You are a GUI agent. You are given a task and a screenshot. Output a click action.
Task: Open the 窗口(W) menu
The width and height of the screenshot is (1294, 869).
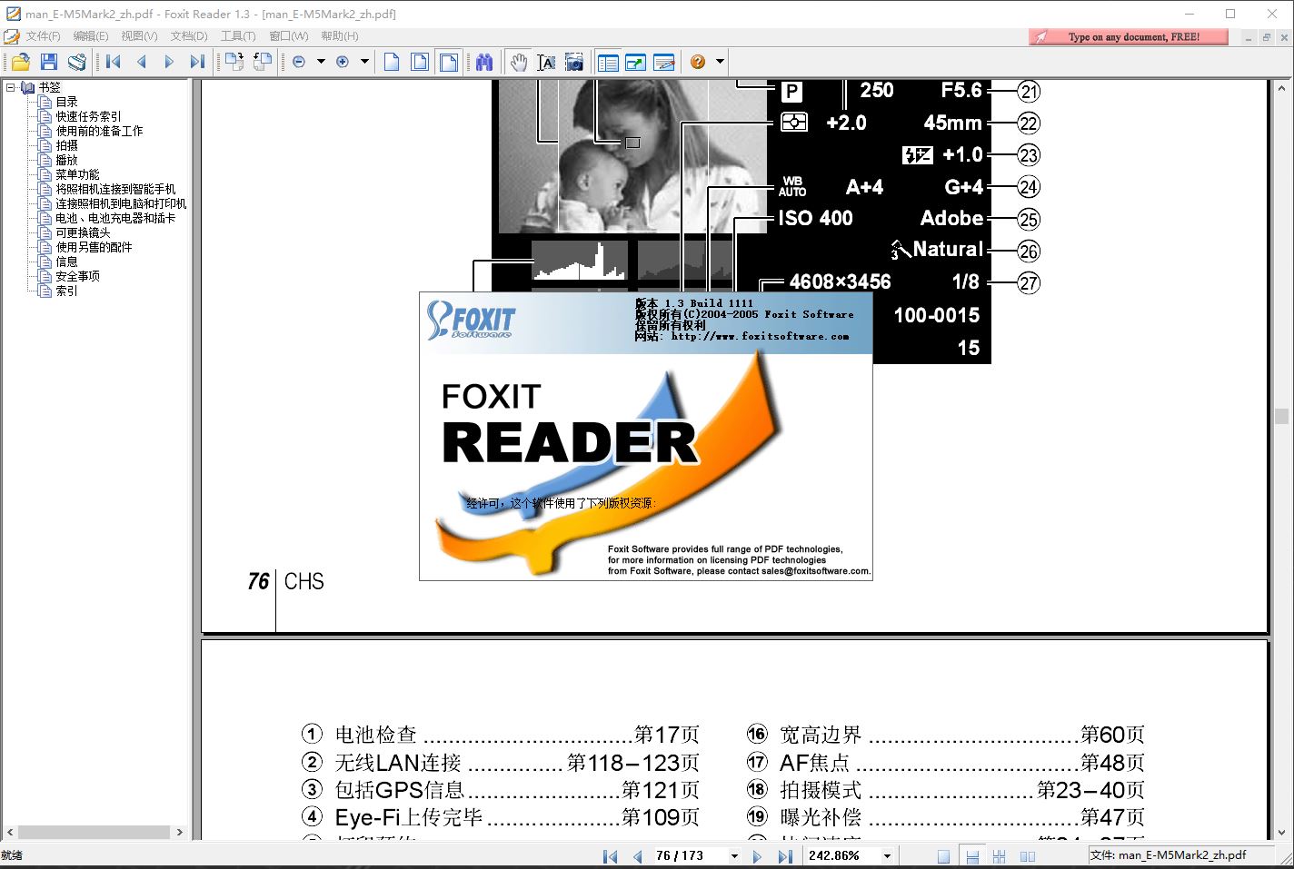(x=289, y=36)
